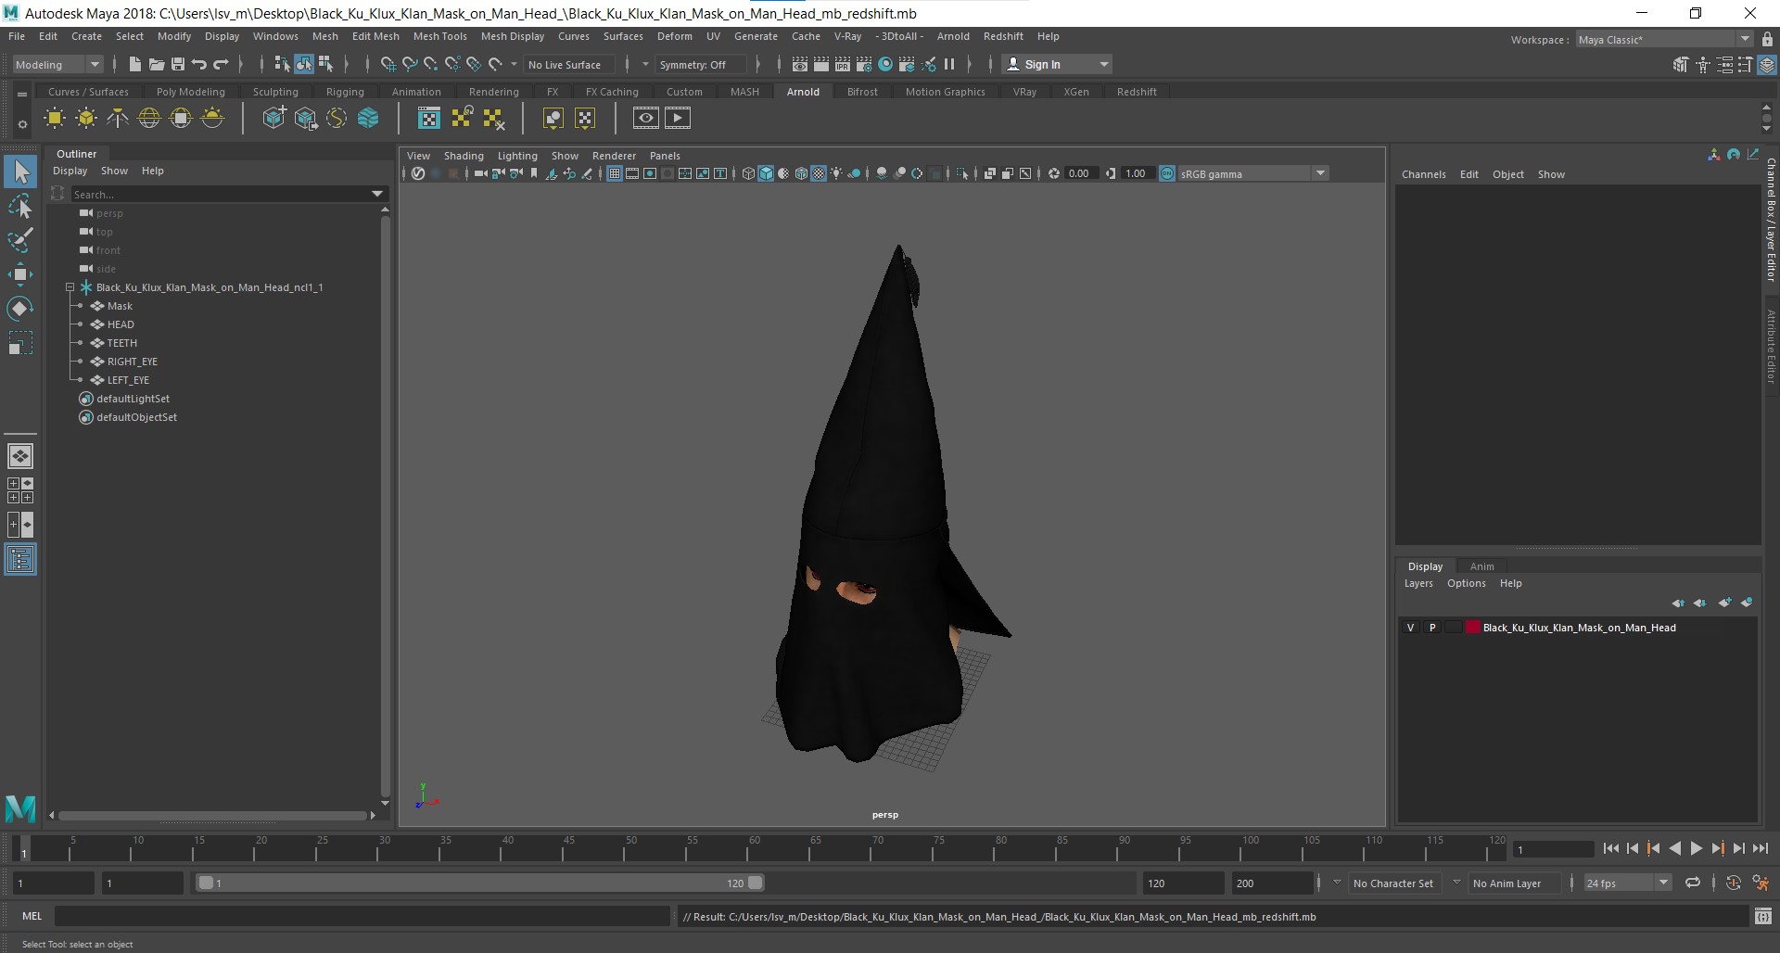Toggle auto keyframe icon
The height and width of the screenshot is (953, 1780).
pyautogui.click(x=1734, y=883)
